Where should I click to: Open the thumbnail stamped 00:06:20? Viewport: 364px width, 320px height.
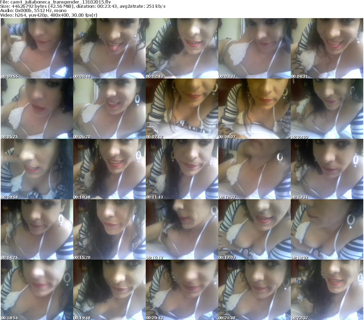pos(109,109)
